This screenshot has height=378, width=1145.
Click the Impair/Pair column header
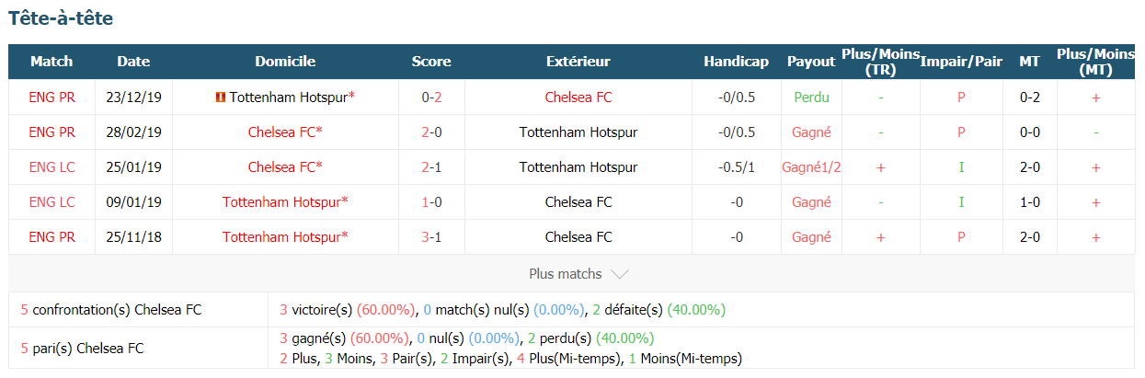click(x=961, y=62)
